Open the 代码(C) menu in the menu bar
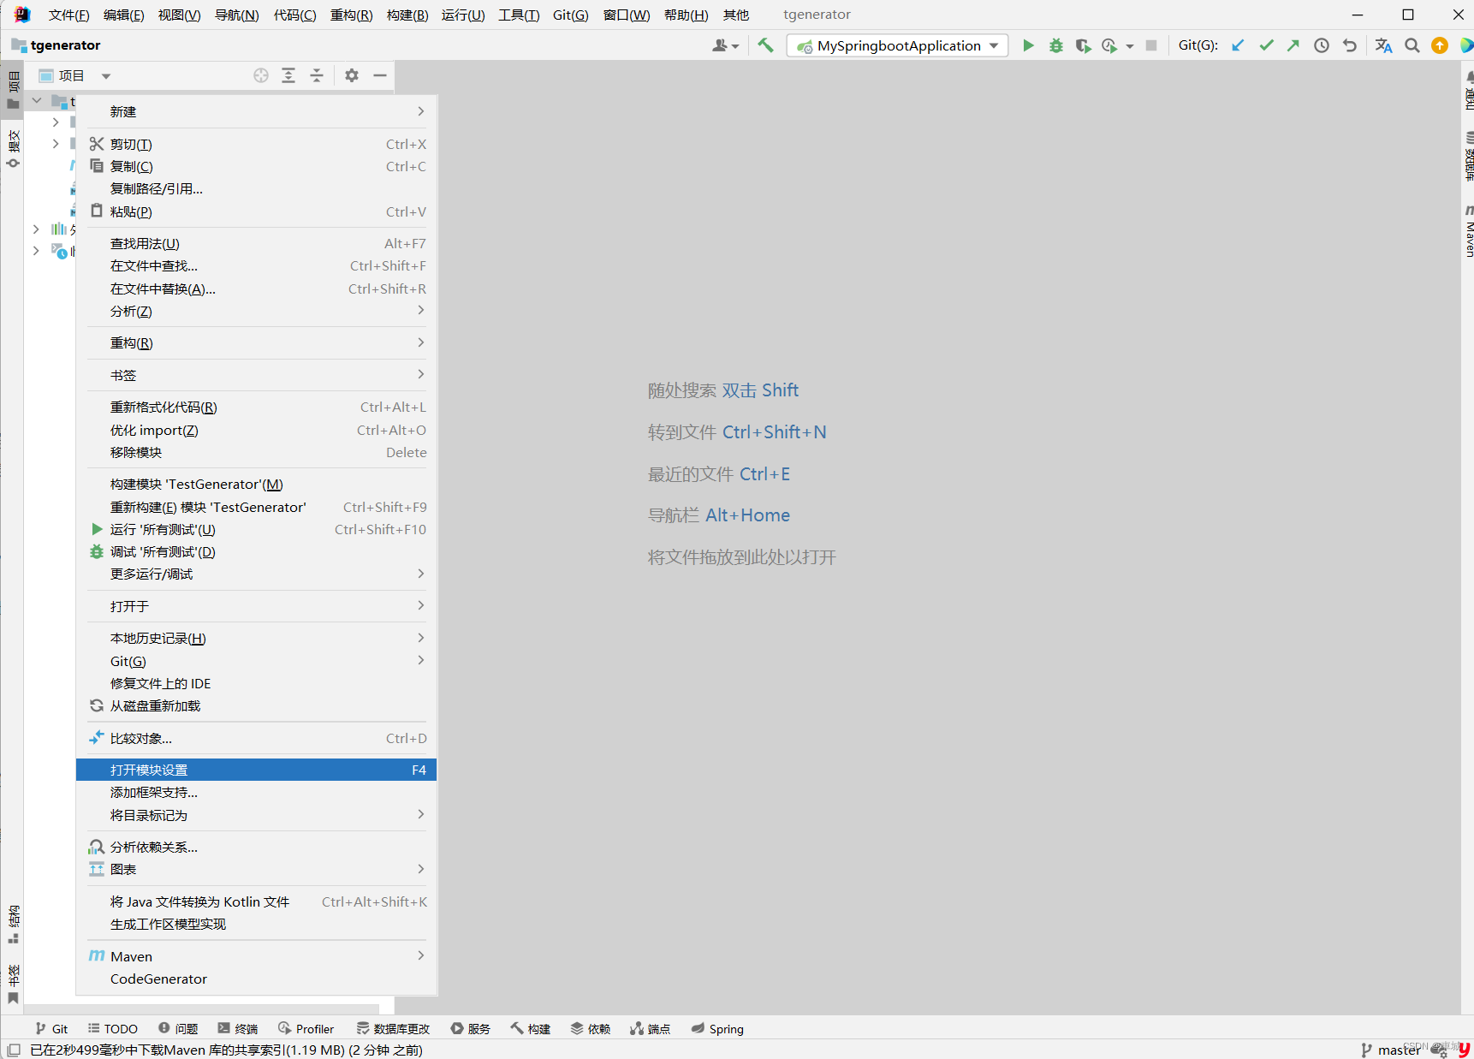1474x1059 pixels. tap(294, 15)
